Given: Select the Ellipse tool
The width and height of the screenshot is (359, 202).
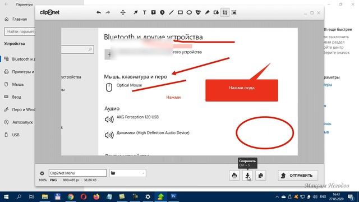Looking at the screenshot, I should pyautogui.click(x=189, y=12).
